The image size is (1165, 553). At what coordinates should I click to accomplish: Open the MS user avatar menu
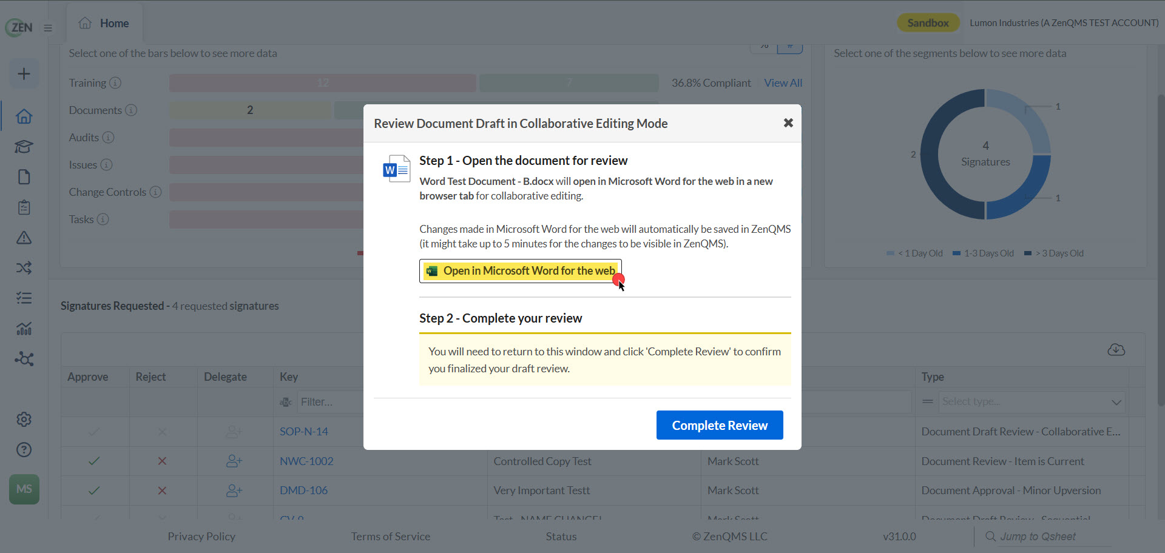point(24,489)
